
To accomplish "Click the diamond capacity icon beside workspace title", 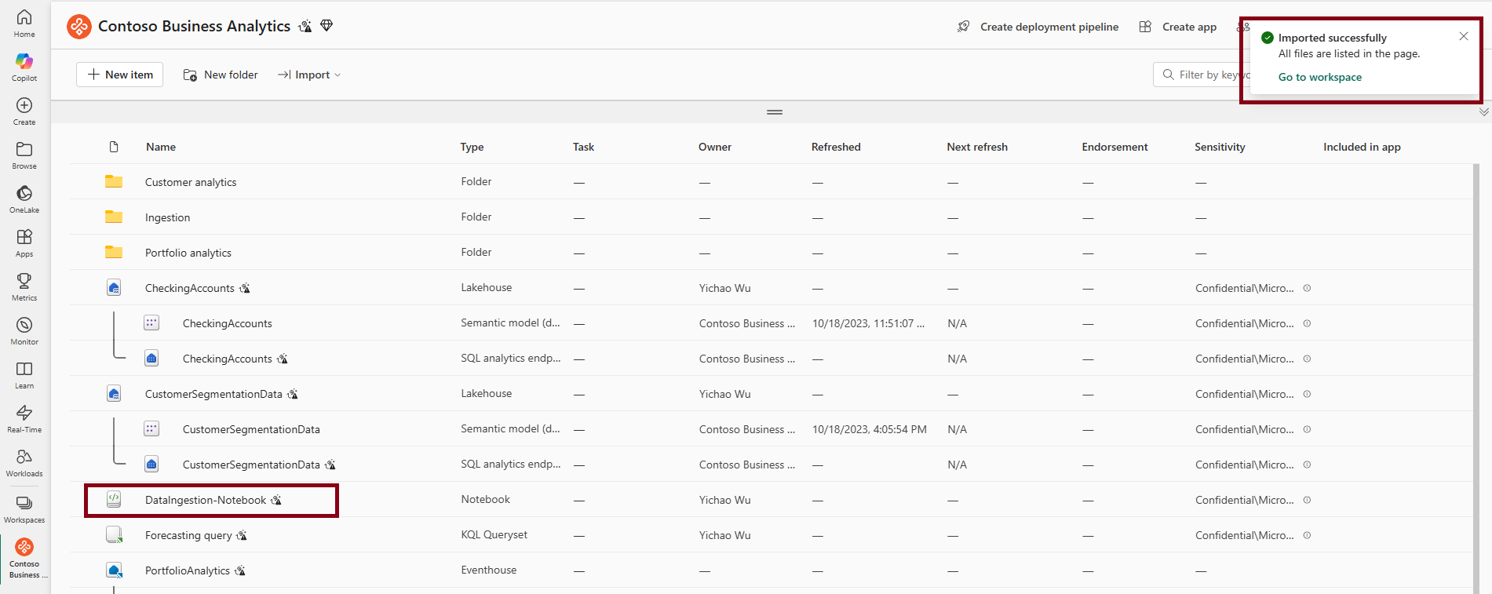I will (326, 26).
